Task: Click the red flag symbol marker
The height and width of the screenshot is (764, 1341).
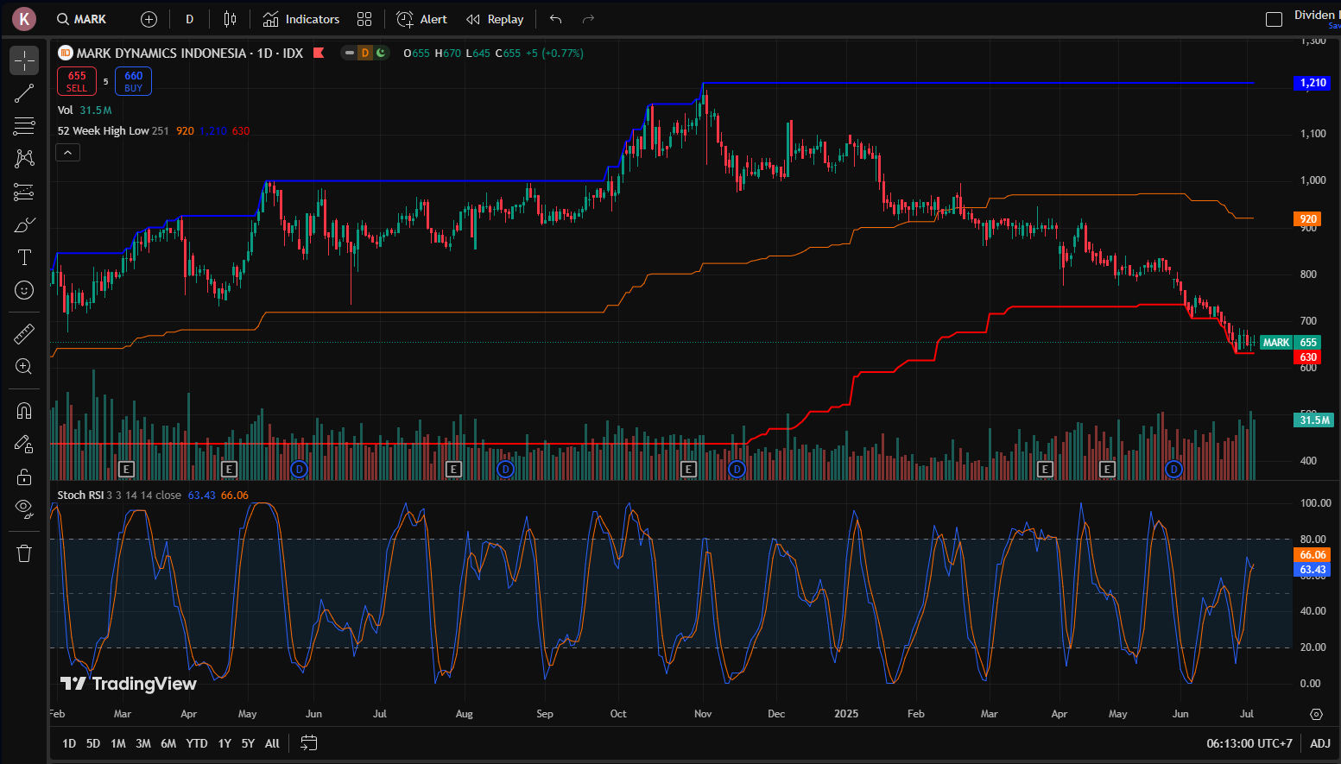Action: click(319, 53)
